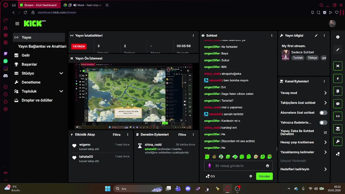Insert the heart-eyes green emote
This screenshot has height=194, width=345.
(x=270, y=157)
